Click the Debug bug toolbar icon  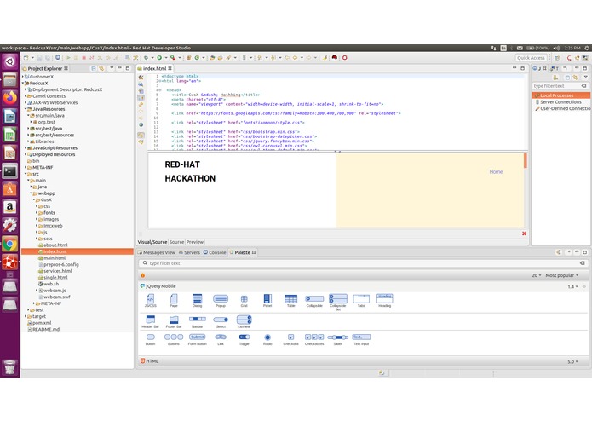pos(146,58)
